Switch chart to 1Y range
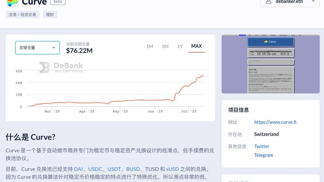The height and width of the screenshot is (182, 324). pyautogui.click(x=180, y=46)
